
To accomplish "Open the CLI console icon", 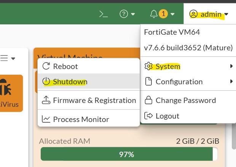I will (x=103, y=14).
